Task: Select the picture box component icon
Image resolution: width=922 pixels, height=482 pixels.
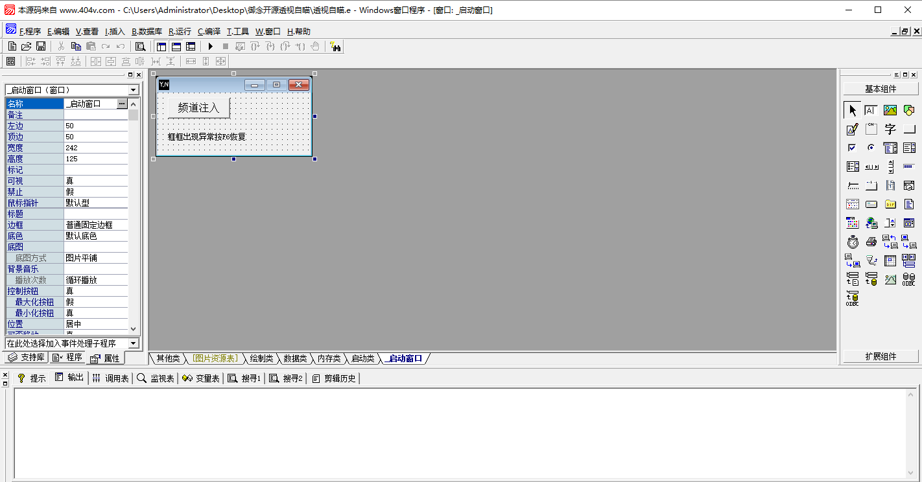Action: pyautogui.click(x=890, y=109)
